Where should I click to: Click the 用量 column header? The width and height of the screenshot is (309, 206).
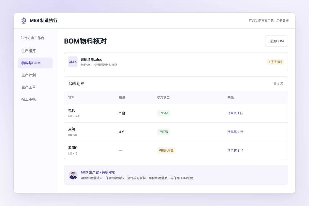click(x=122, y=98)
